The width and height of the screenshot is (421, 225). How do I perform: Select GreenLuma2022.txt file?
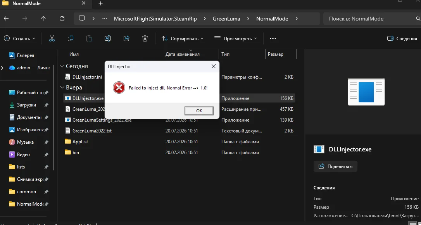click(x=92, y=131)
